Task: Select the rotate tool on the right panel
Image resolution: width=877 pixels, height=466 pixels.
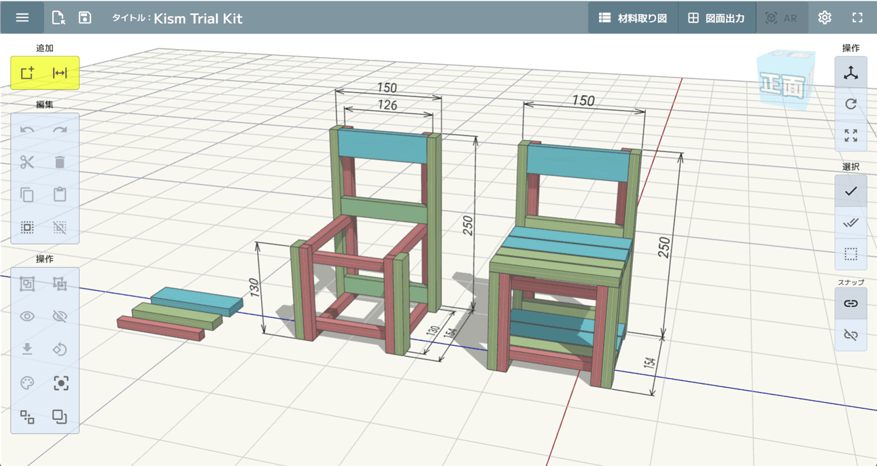Action: tap(850, 104)
